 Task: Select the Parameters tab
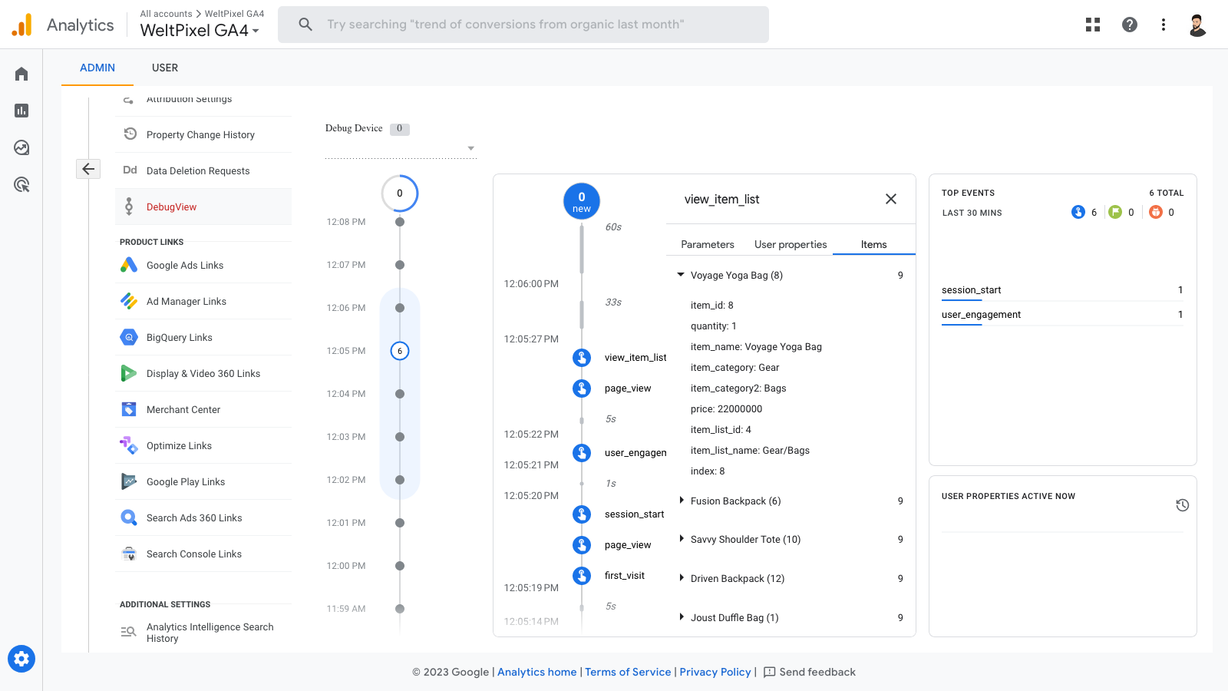click(708, 244)
